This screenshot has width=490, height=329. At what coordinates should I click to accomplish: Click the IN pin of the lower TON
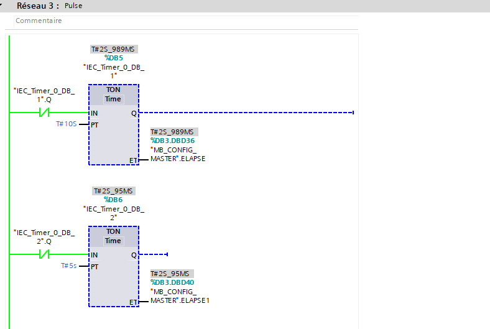coord(94,255)
